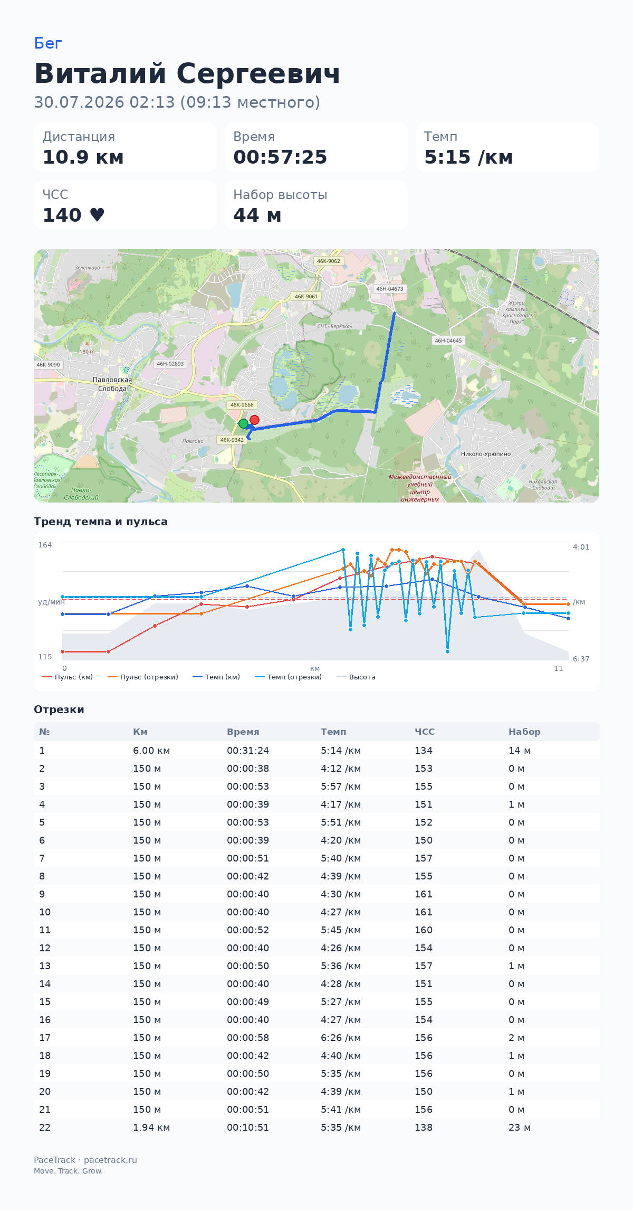The height and width of the screenshot is (1211, 633).
Task: Select the Время 00:57:25 card
Action: (316, 147)
